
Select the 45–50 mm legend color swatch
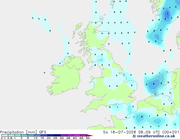click(83, 135)
